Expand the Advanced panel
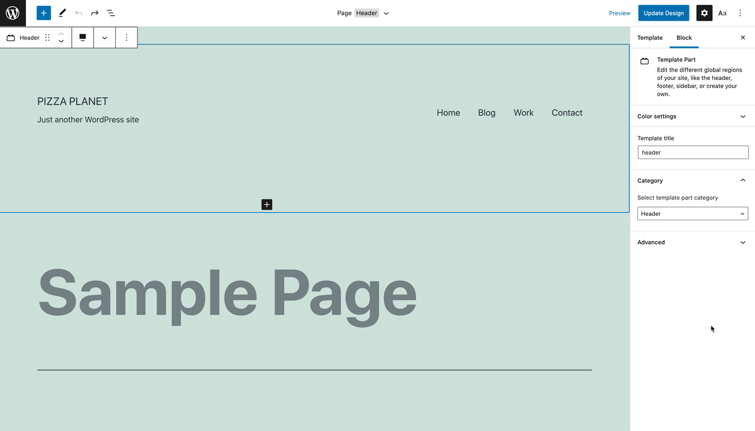The height and width of the screenshot is (431, 755). coord(693,242)
